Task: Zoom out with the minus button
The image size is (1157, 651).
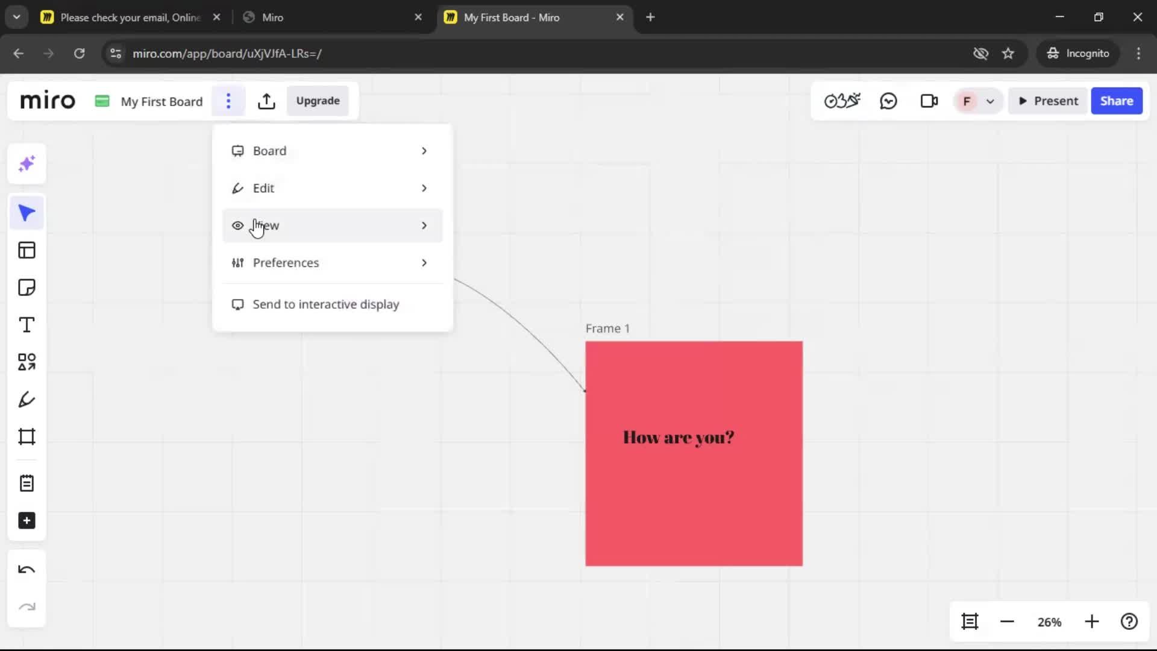Action: tap(1007, 621)
